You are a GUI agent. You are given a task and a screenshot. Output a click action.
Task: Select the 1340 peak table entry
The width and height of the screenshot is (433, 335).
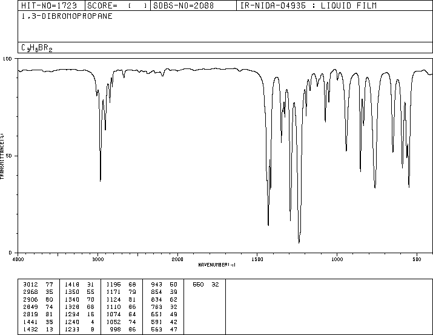tap(79, 299)
